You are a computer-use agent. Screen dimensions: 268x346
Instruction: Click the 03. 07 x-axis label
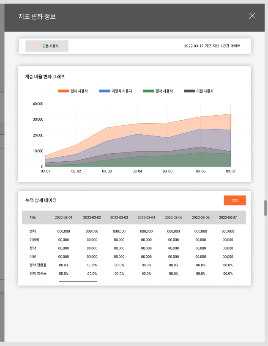[230, 171]
